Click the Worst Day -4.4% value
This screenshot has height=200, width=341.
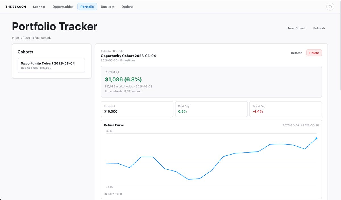pos(258,111)
